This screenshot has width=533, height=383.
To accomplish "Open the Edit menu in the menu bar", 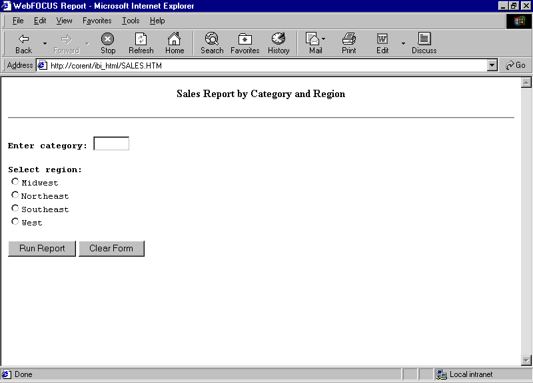I will point(40,21).
